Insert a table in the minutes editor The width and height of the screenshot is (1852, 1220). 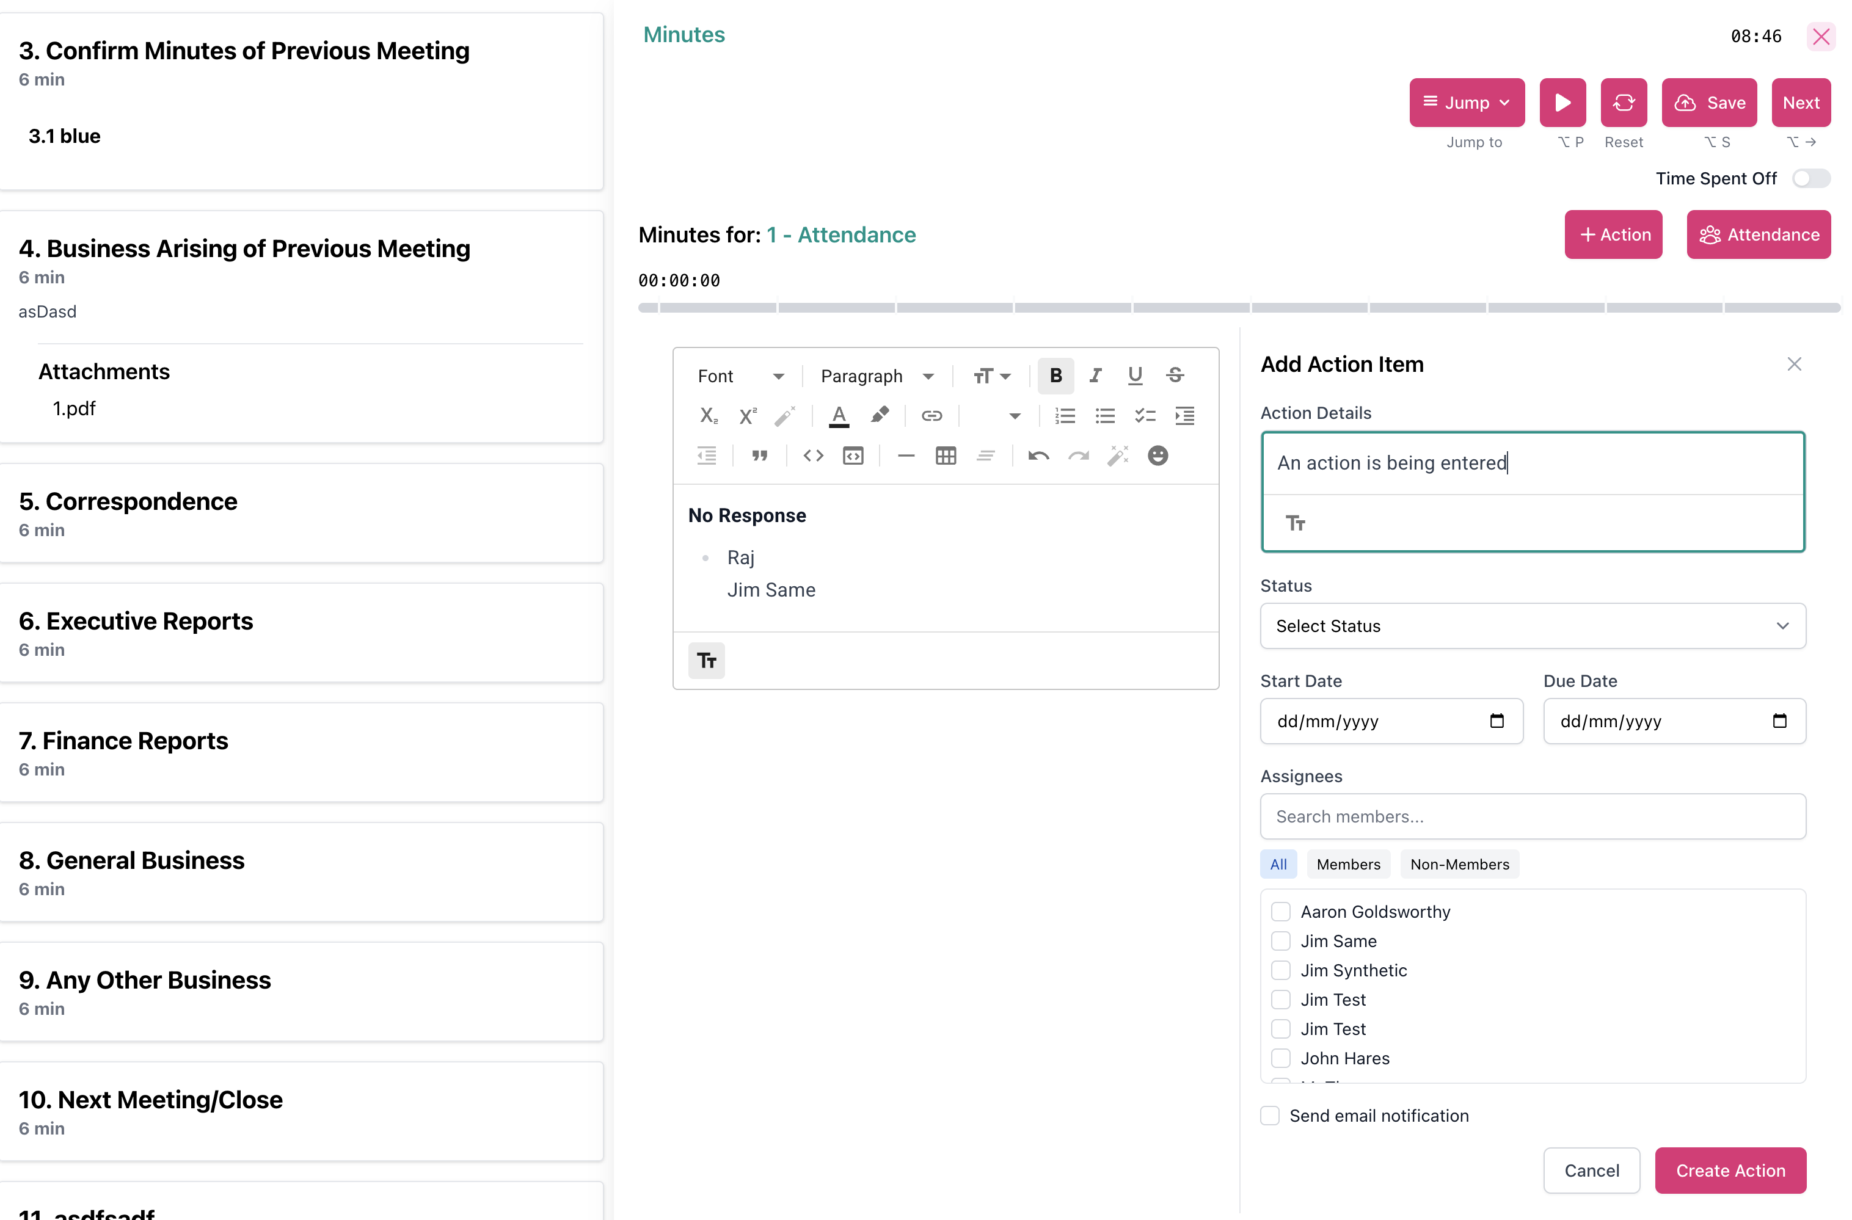[x=946, y=455]
